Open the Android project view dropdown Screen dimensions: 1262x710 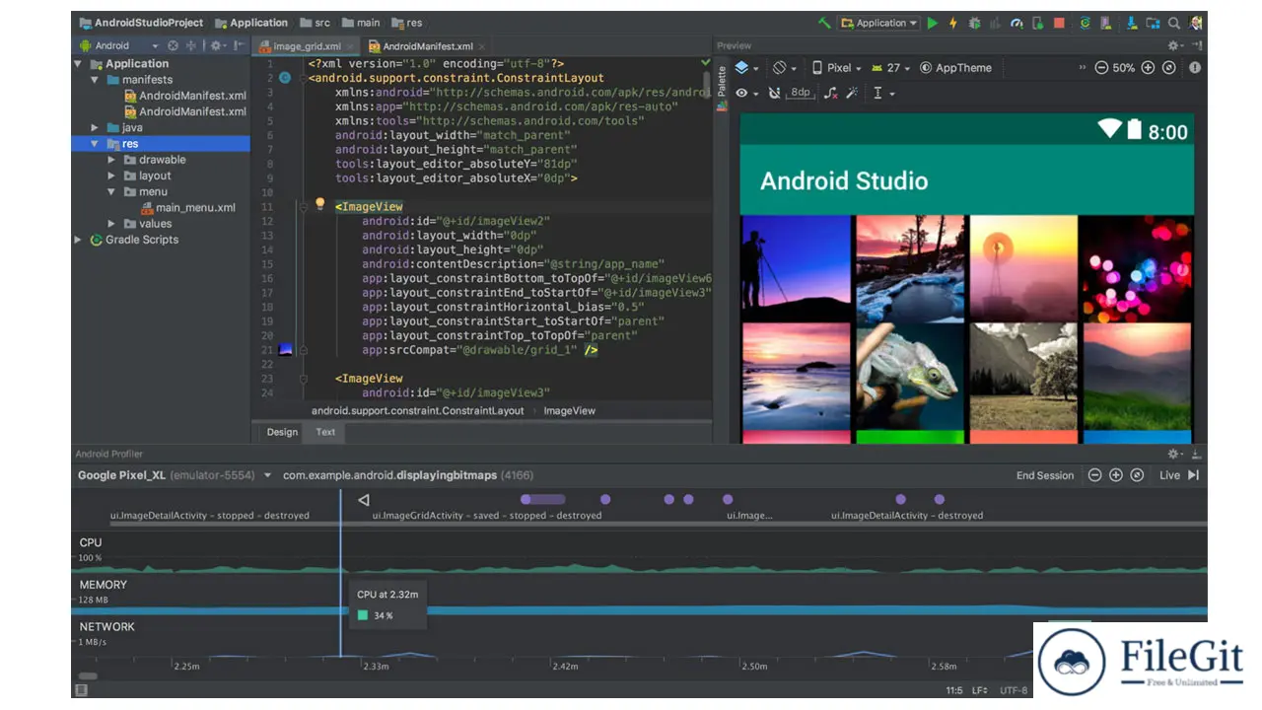pyautogui.click(x=119, y=45)
